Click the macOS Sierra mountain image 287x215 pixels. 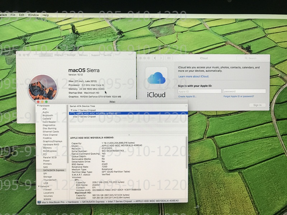[x=42, y=89]
